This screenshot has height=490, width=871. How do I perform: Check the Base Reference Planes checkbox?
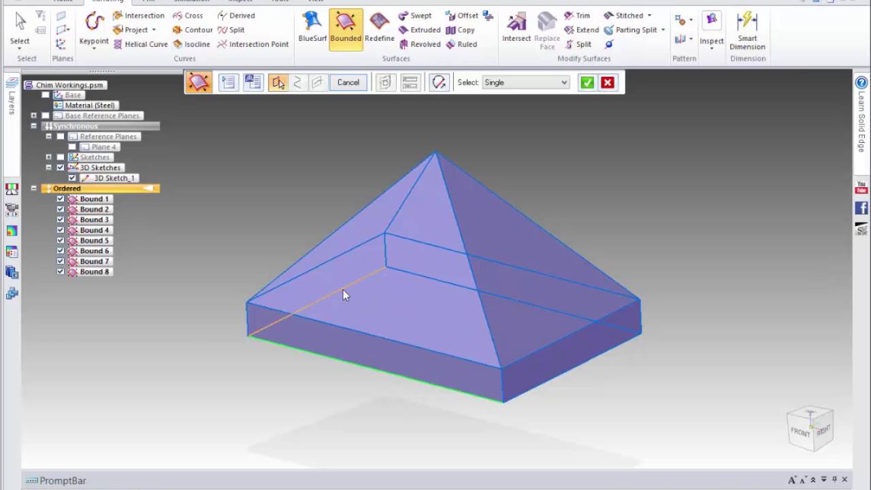(46, 116)
